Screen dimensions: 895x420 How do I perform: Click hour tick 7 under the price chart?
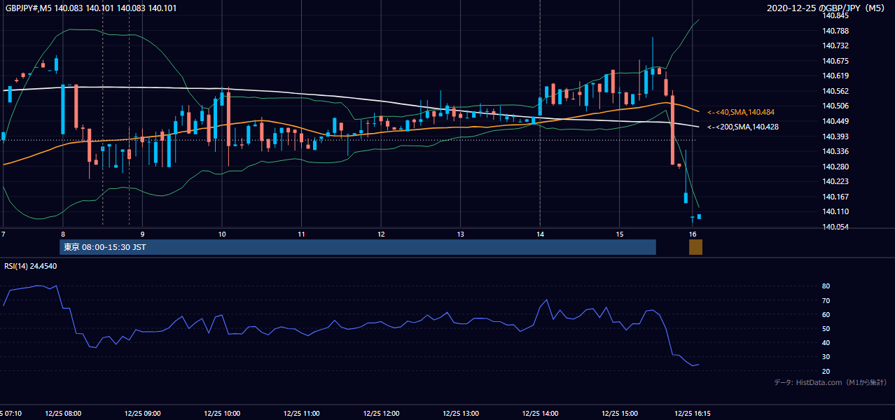[x=4, y=234]
